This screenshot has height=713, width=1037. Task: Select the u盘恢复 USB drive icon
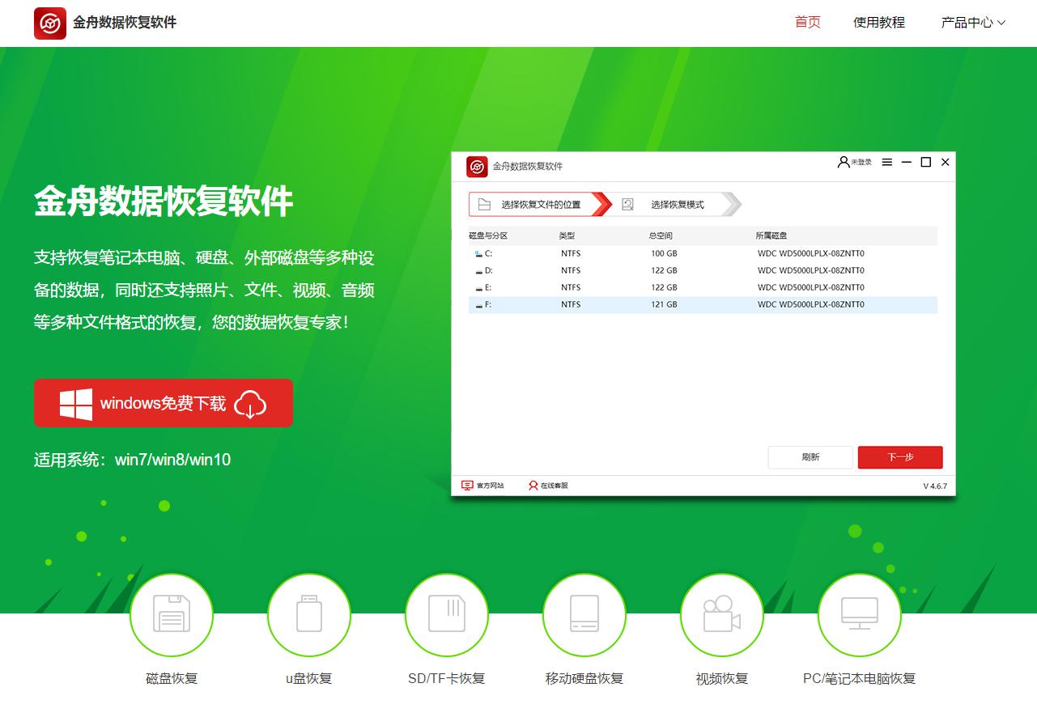[309, 614]
